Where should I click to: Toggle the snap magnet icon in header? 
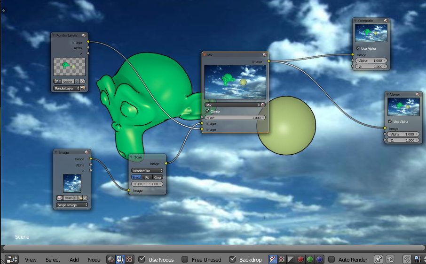coord(407,259)
